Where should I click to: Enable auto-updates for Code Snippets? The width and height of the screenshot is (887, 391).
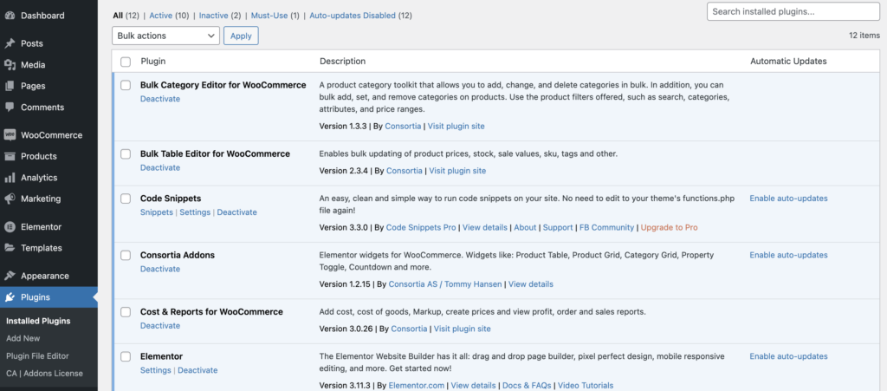788,199
